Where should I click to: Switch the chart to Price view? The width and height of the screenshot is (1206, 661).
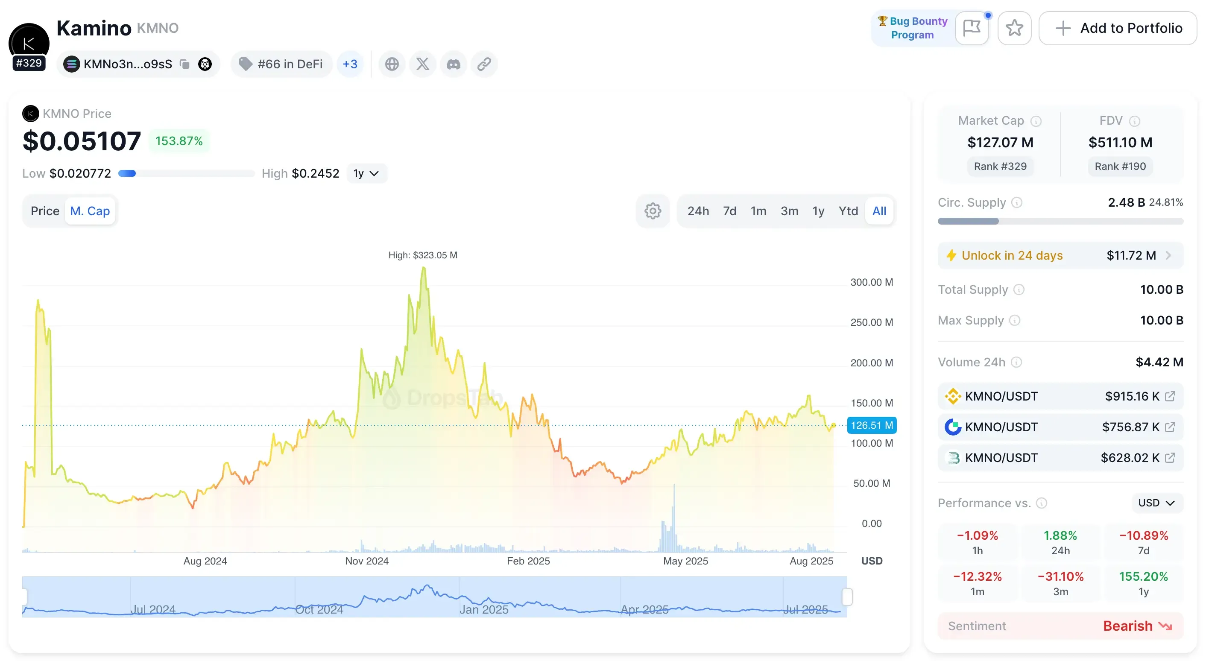(45, 211)
